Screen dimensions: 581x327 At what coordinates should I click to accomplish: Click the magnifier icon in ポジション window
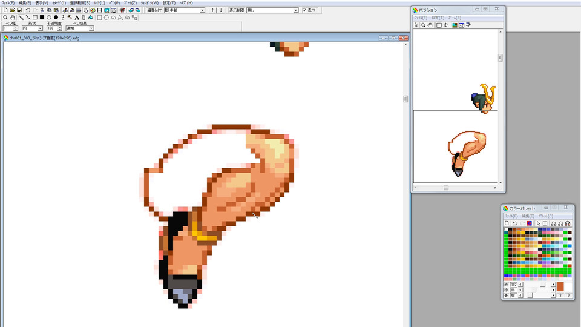[423, 25]
